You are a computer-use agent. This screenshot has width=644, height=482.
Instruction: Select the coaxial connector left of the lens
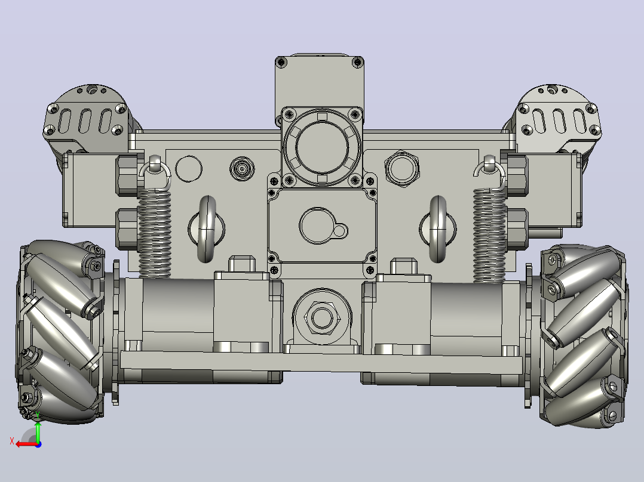click(x=242, y=169)
